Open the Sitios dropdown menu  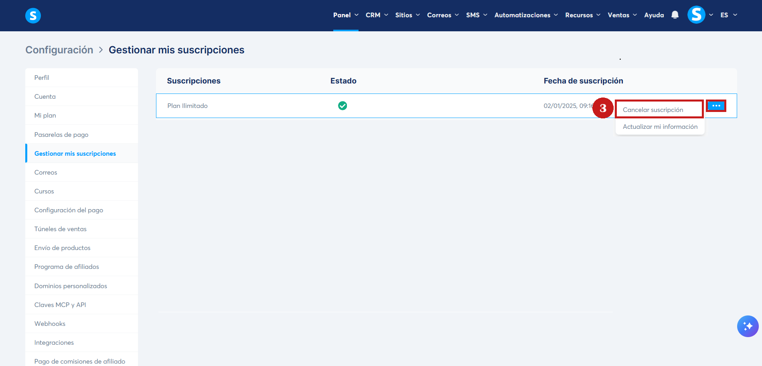pyautogui.click(x=407, y=15)
